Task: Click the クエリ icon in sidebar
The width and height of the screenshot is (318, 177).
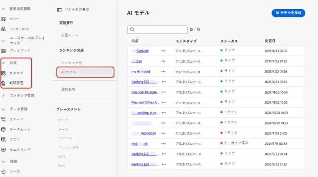Action: (x=3, y=139)
